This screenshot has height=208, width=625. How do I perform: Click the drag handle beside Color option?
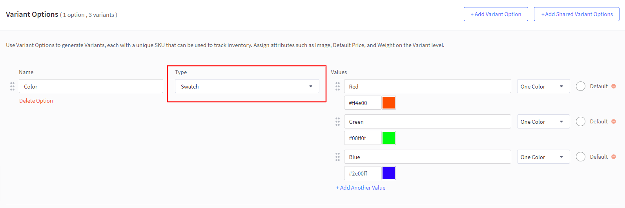pos(12,87)
